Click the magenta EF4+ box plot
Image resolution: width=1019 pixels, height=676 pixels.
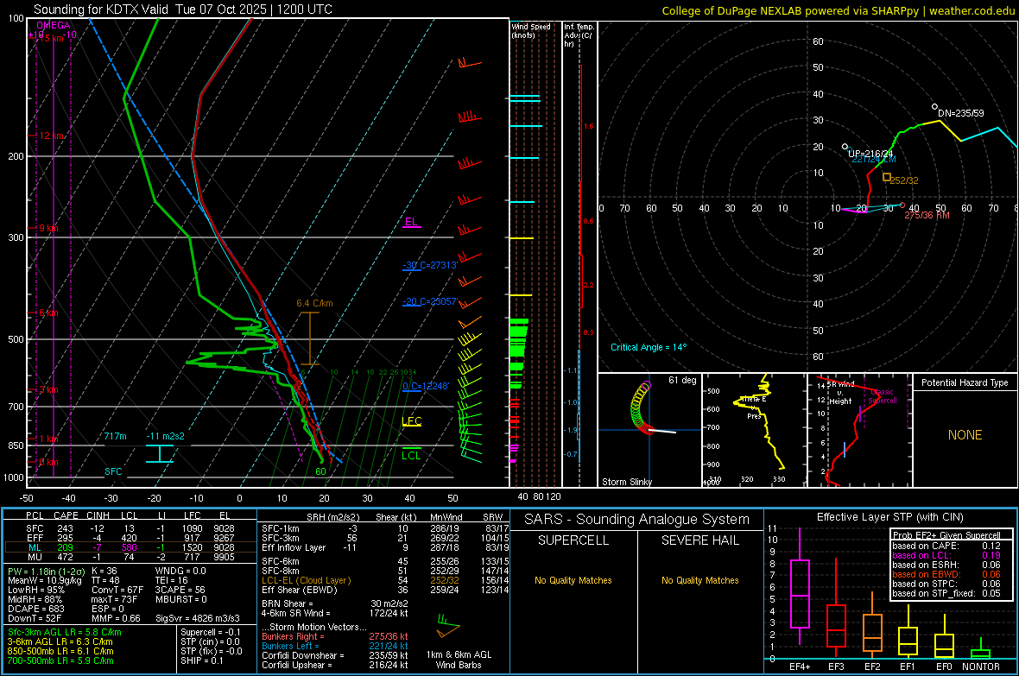(800, 586)
